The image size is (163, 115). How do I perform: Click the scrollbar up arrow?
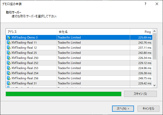(x=155, y=31)
